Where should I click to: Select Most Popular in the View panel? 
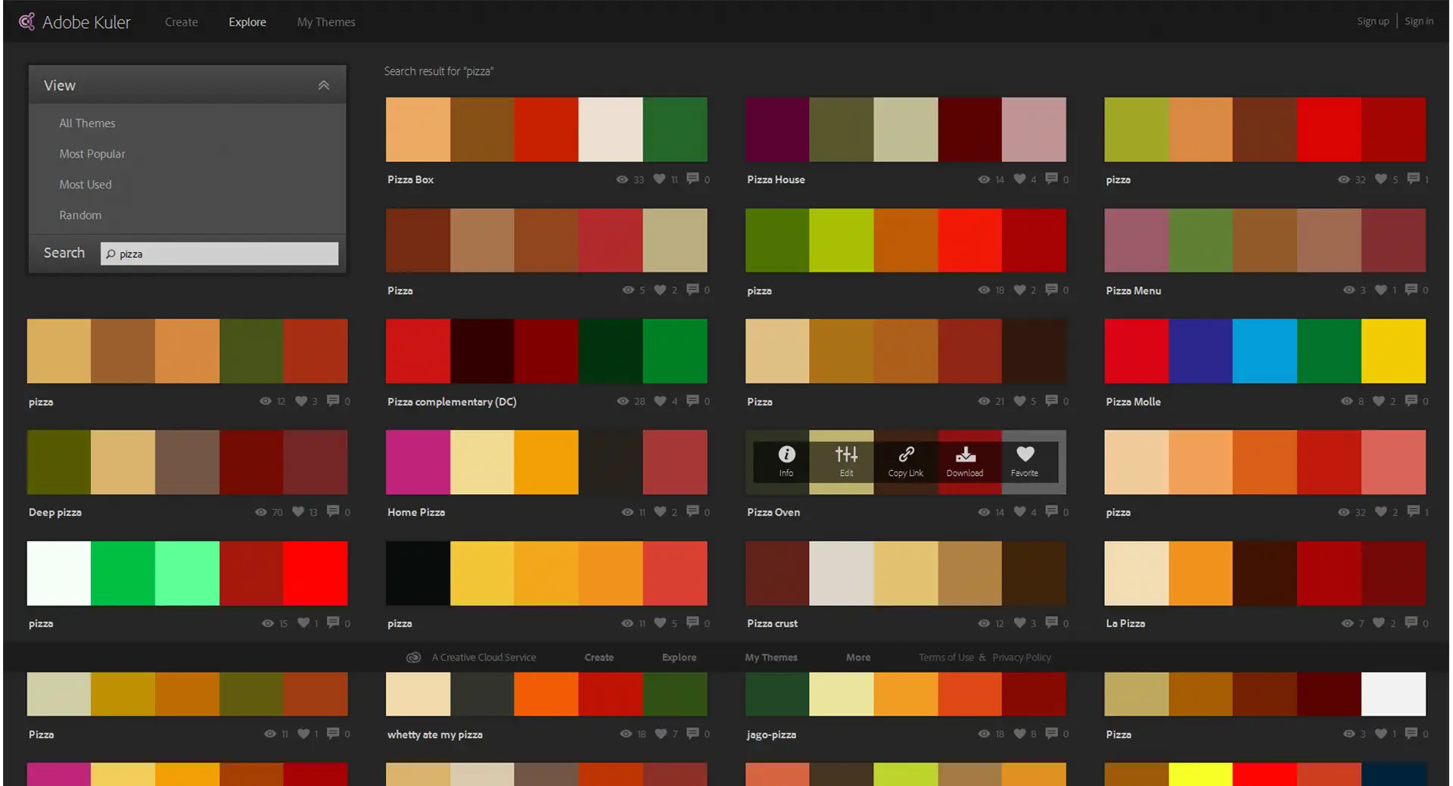(x=92, y=154)
